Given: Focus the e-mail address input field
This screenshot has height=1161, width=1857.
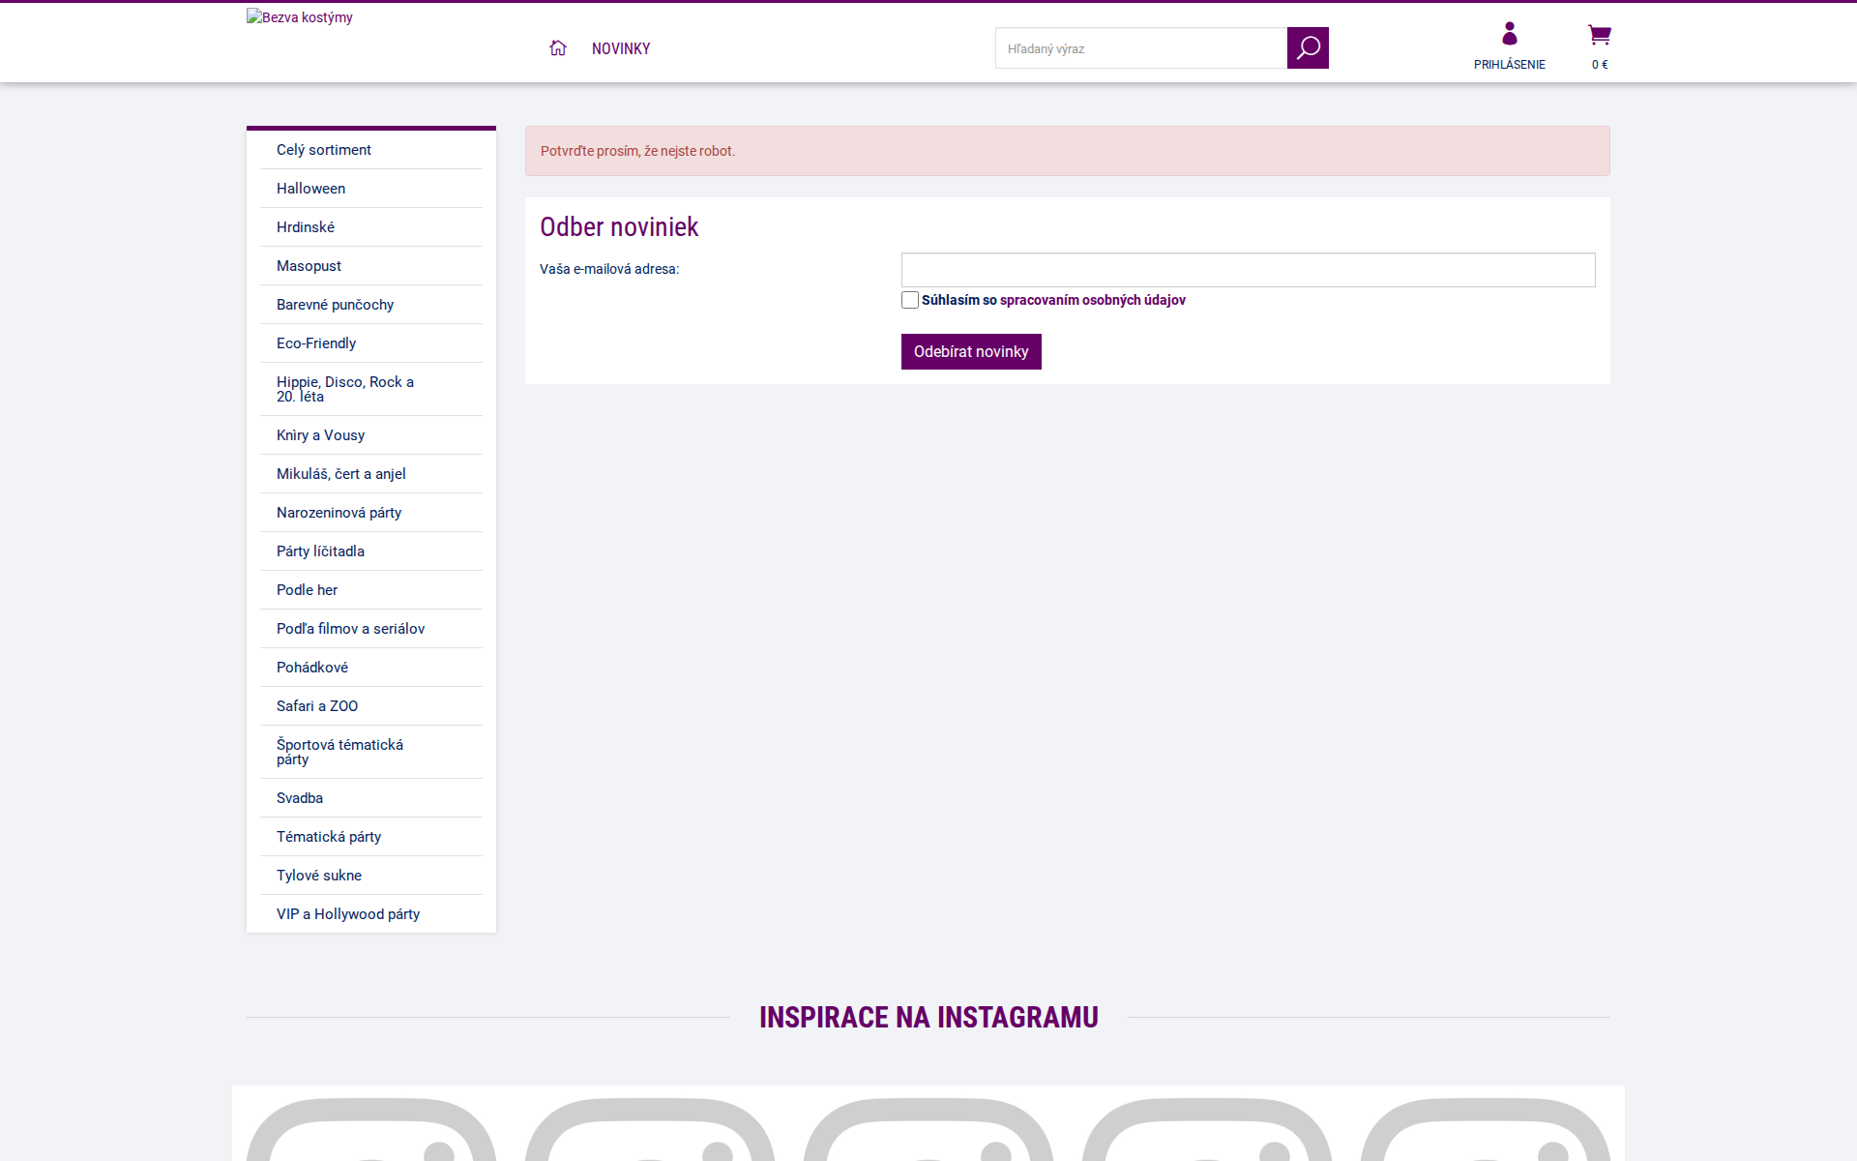Looking at the screenshot, I should tap(1248, 270).
